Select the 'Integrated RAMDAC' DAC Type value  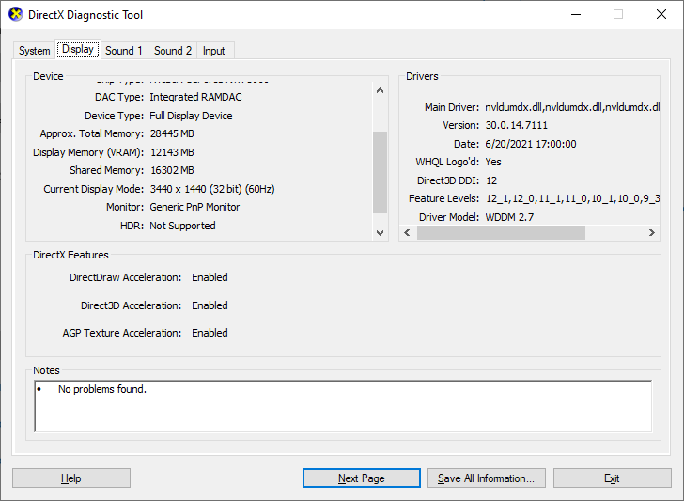[x=195, y=97]
